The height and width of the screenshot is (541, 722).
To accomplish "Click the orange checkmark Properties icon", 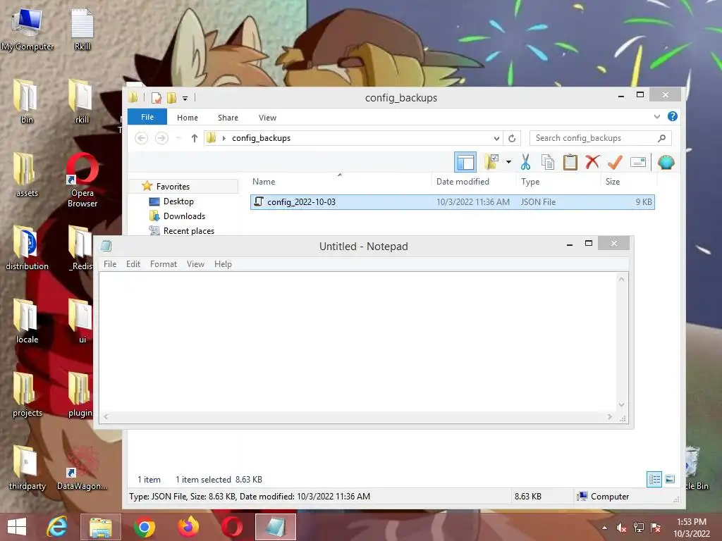I will click(x=615, y=162).
